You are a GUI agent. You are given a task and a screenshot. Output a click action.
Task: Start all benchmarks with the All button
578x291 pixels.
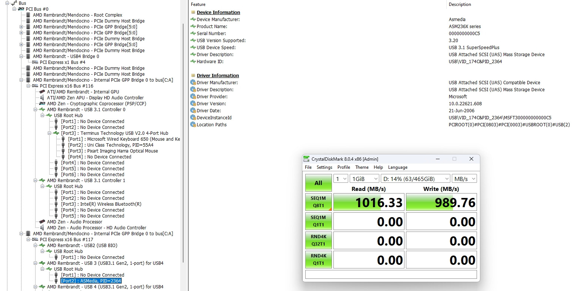pyautogui.click(x=318, y=183)
